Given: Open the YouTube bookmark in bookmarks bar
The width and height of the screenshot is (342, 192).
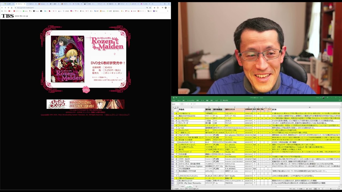Looking at the screenshot, I should tap(10, 11).
